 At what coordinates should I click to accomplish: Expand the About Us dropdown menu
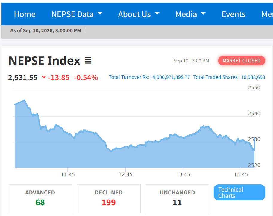(x=139, y=14)
